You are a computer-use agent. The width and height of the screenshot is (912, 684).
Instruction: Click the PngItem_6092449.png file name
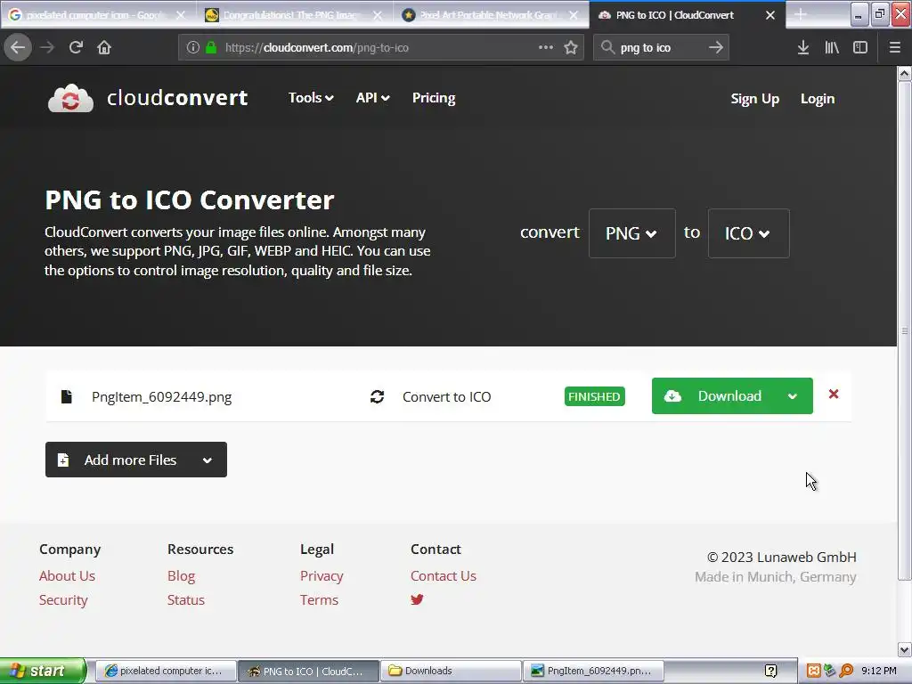[x=162, y=396]
